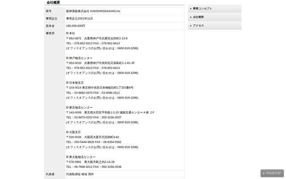Click the line TEL：050-5444-9828 FAX：06-6354-5582
The width and height of the screenshot is (286, 179).
93,142
